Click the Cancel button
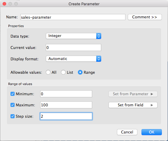This screenshot has width=168, height=141. [127, 132]
